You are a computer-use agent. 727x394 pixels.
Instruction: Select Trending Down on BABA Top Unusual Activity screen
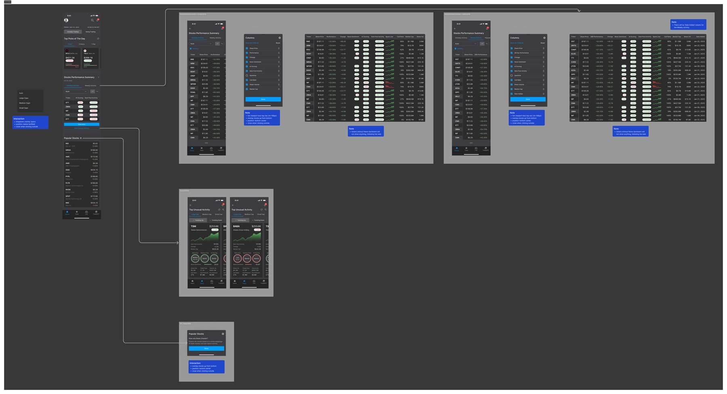pos(258,220)
